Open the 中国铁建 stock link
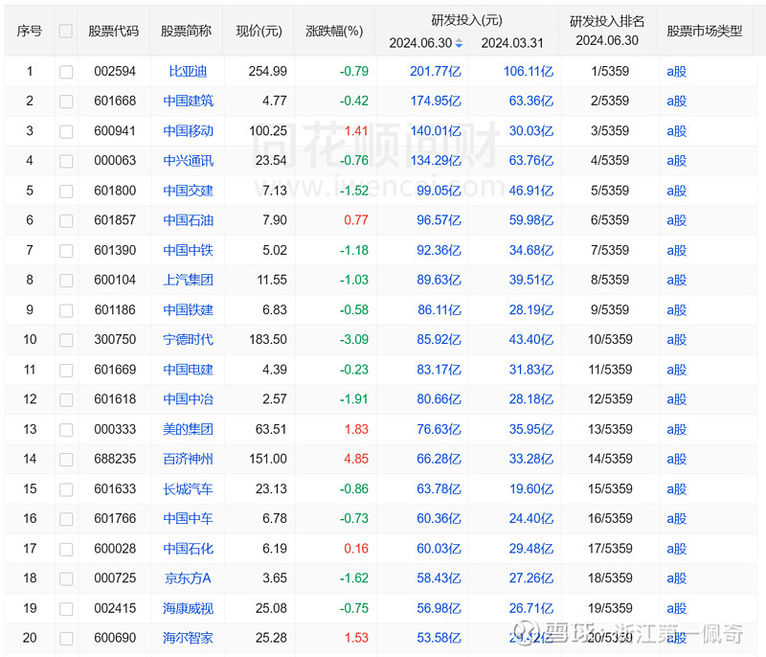The image size is (766, 657). coord(188,309)
